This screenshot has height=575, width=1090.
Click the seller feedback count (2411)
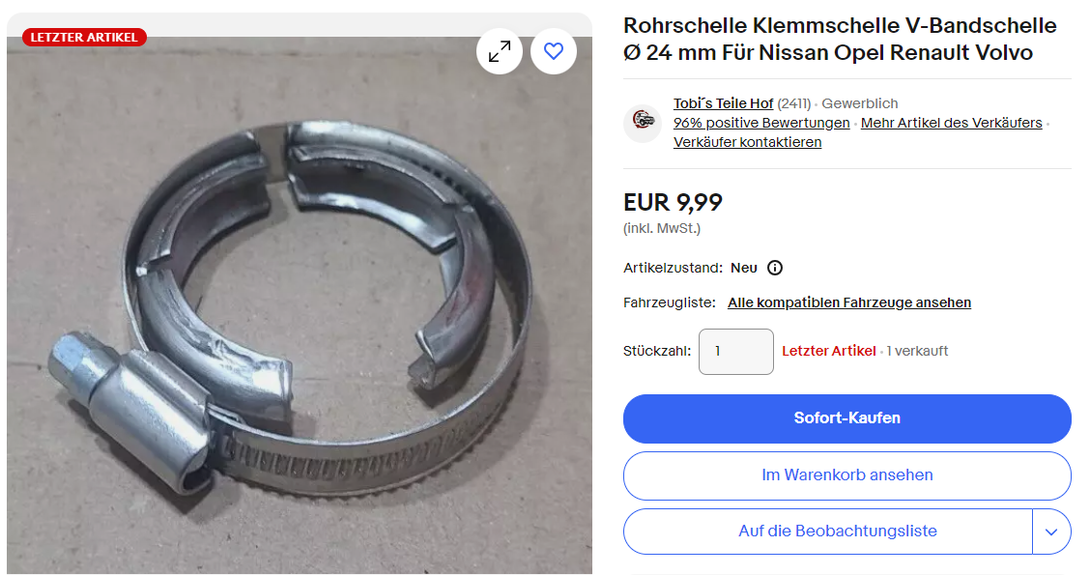[x=793, y=103]
